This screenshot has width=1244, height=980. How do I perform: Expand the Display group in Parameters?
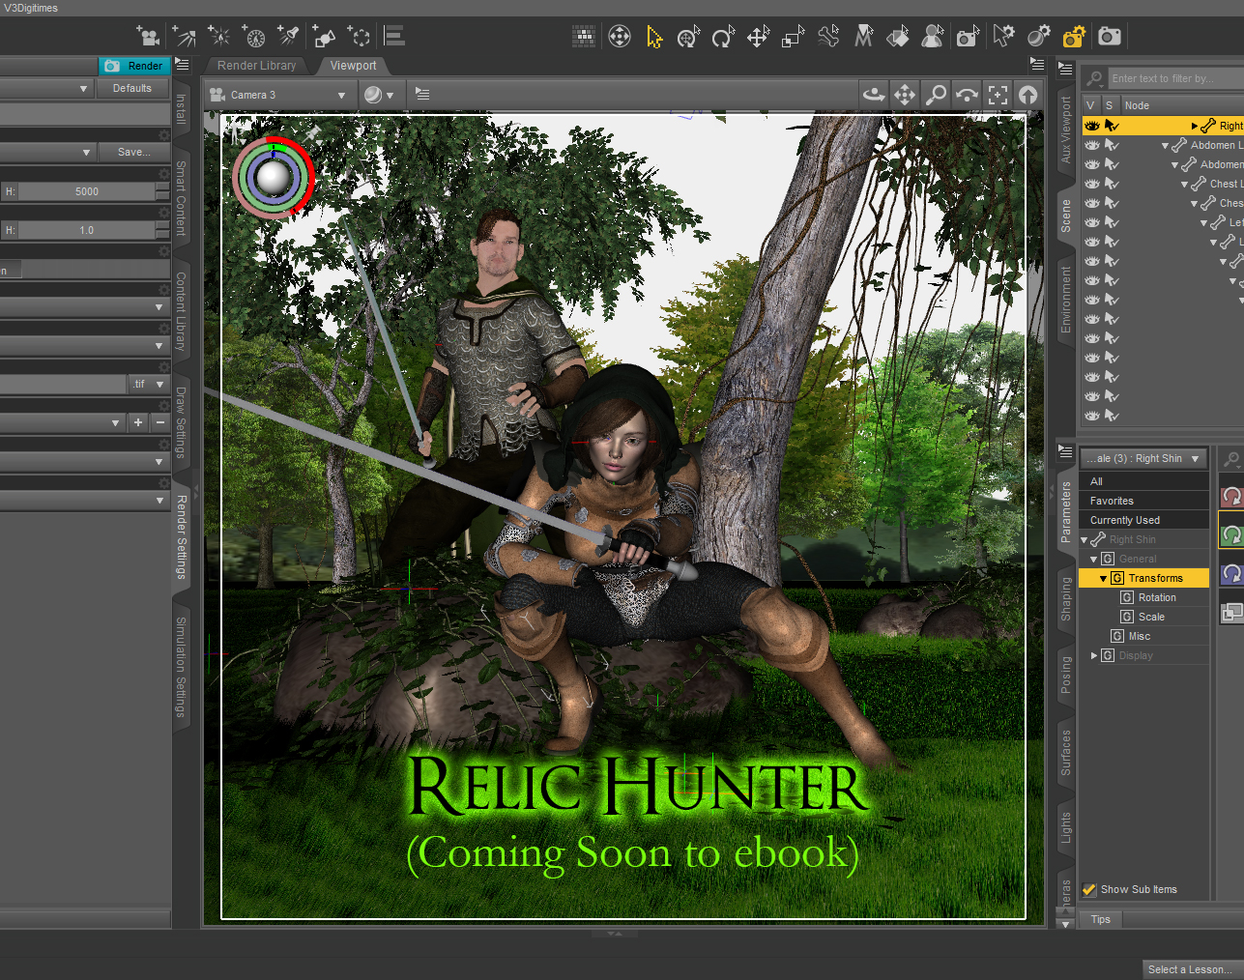pyautogui.click(x=1094, y=655)
